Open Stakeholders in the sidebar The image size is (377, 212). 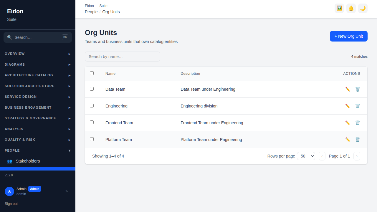point(38,161)
